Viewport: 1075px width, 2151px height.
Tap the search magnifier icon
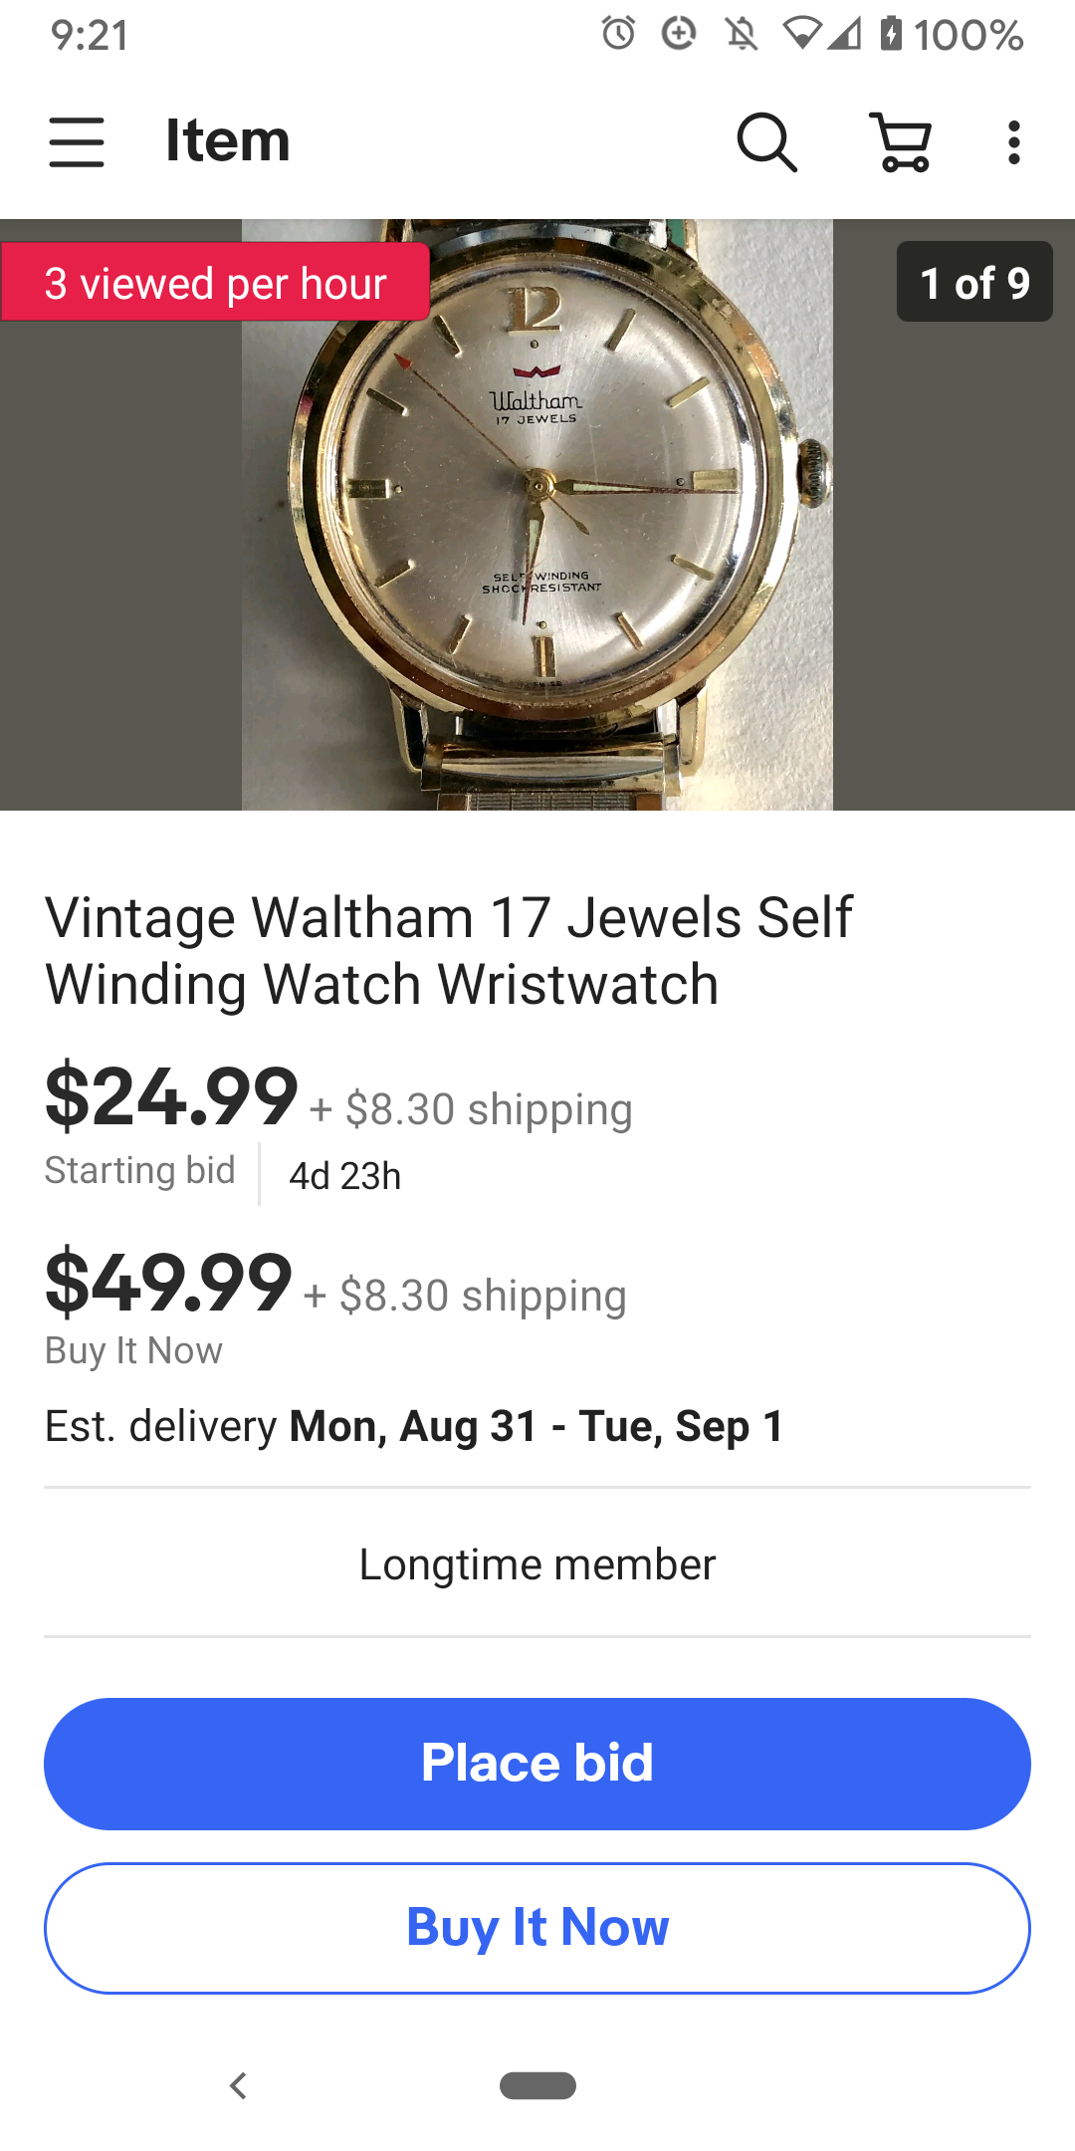(766, 141)
